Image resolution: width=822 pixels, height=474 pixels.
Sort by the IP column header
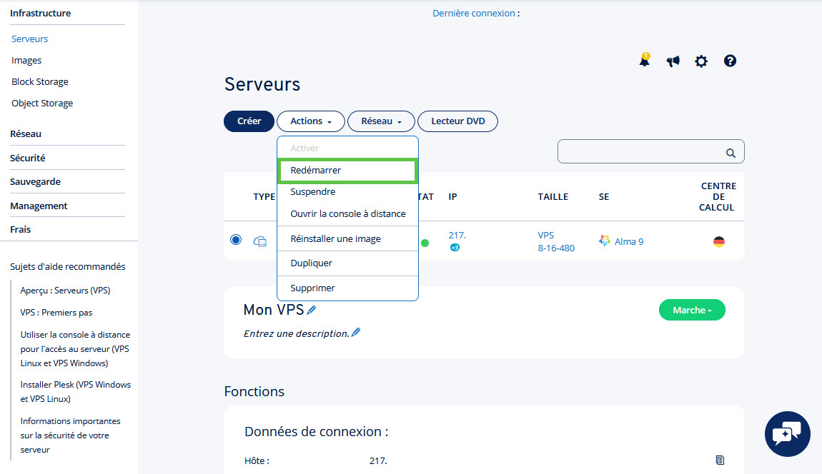(x=453, y=197)
